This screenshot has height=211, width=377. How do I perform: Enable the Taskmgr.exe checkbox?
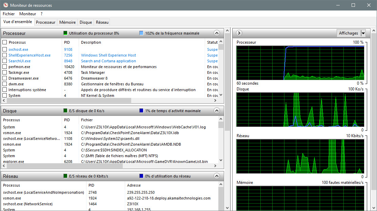point(4,72)
